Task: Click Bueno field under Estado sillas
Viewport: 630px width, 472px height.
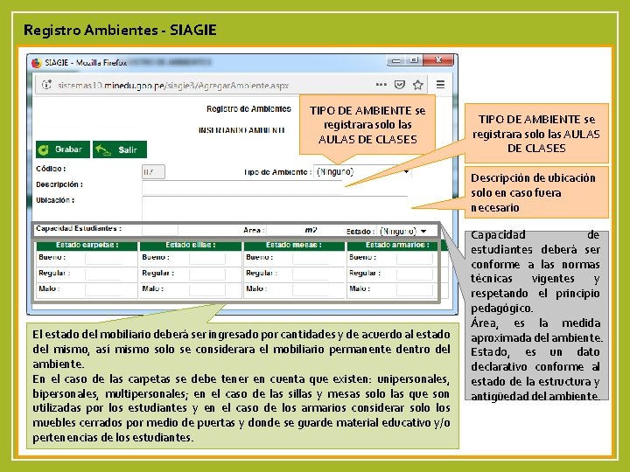Action: click(206, 258)
